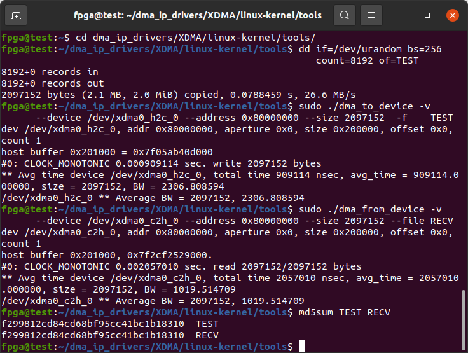
Task: Click 'BW = 1019.514709' line
Action: pos(118,289)
